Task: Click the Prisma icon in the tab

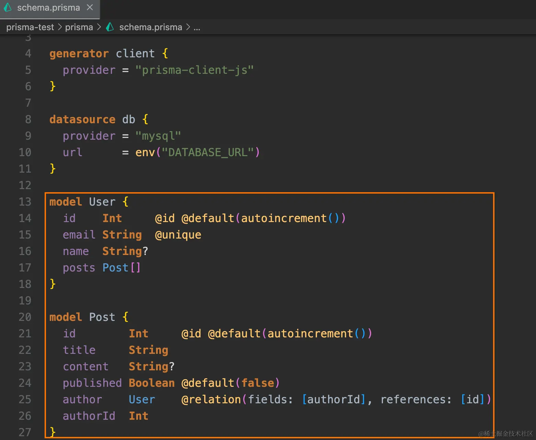Action: pyautogui.click(x=8, y=8)
